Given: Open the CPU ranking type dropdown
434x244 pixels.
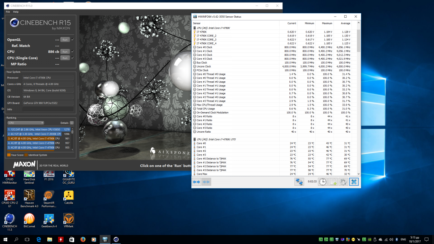Looking at the screenshot, I should 26,123.
